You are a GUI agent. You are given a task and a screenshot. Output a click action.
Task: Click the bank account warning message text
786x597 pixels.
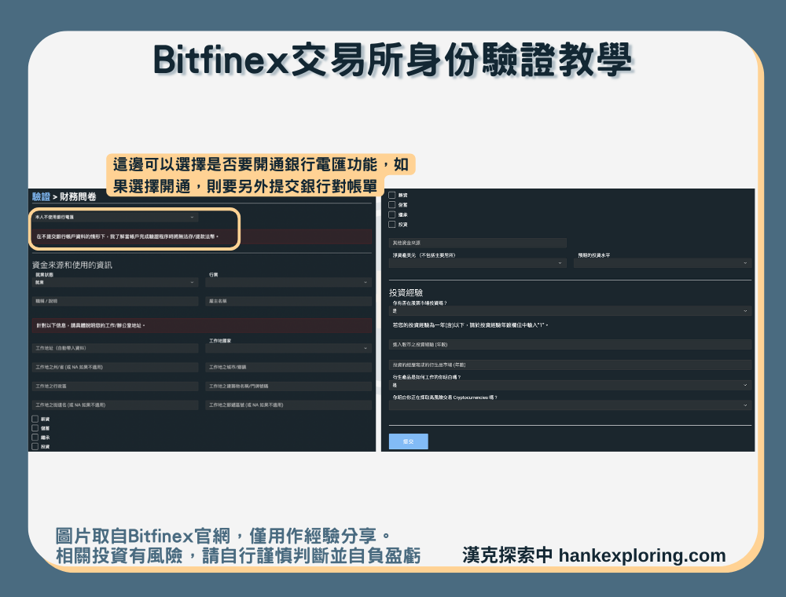click(x=127, y=236)
